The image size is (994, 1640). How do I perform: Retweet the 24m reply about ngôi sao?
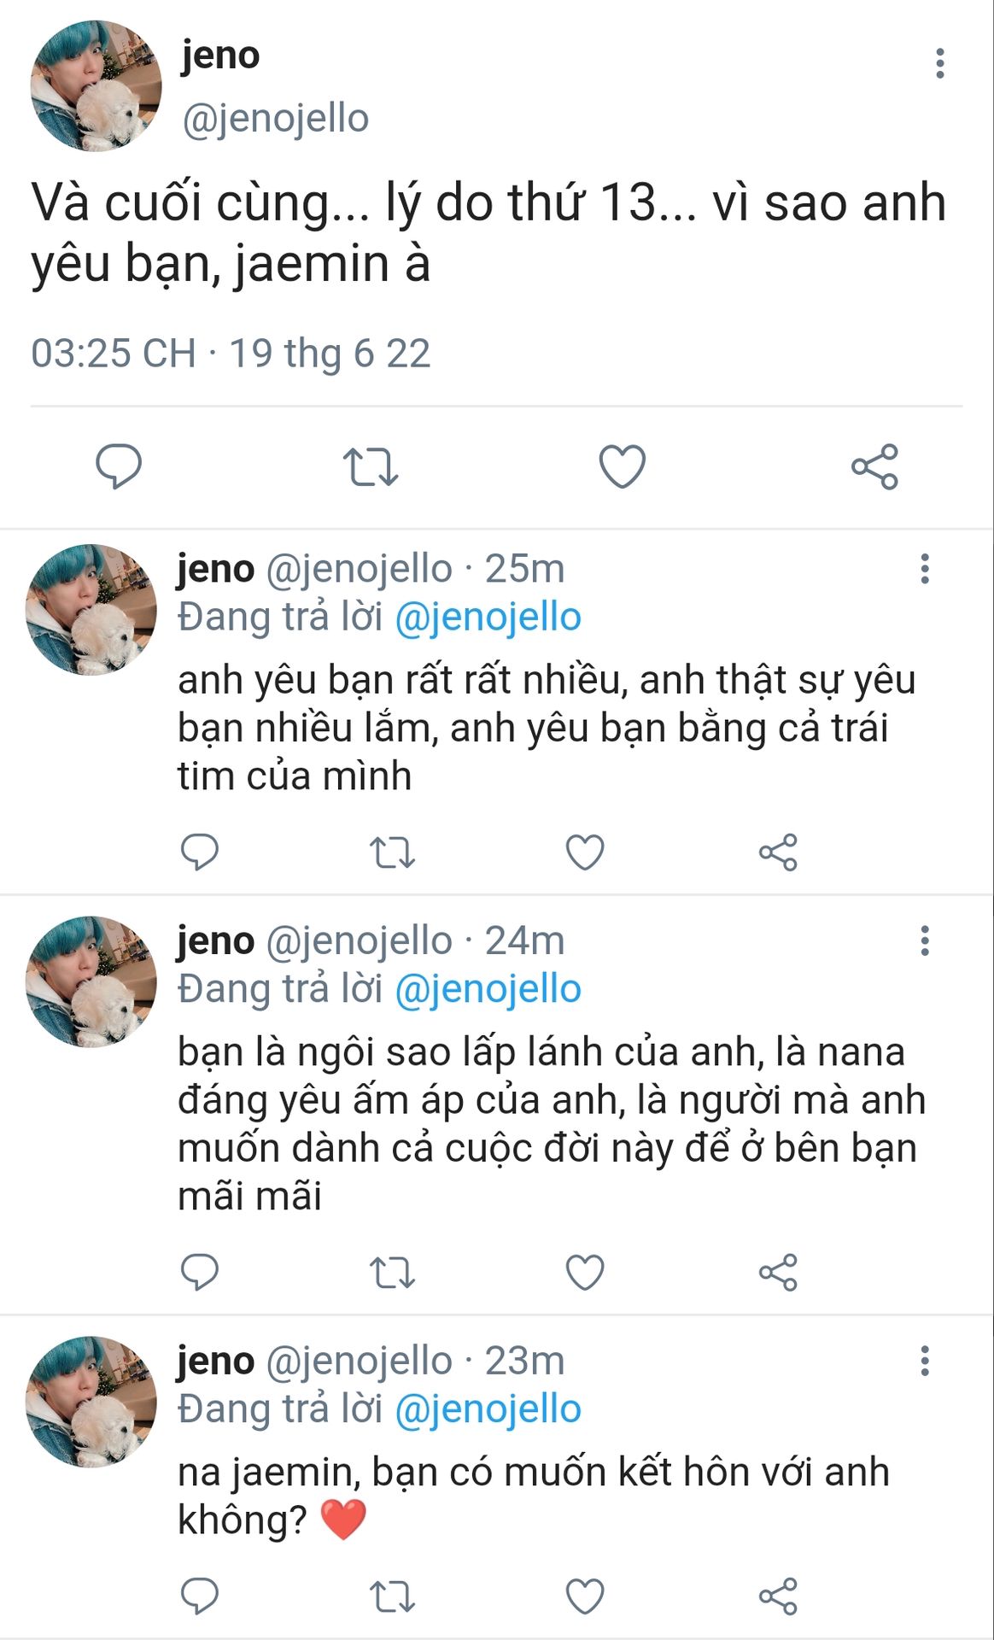[392, 1273]
